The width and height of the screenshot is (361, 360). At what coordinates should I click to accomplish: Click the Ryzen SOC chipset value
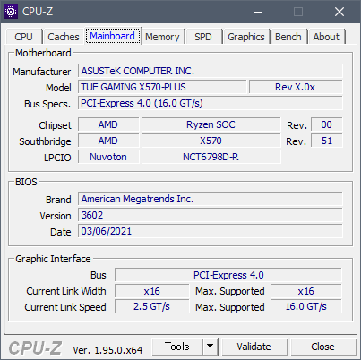211,124
